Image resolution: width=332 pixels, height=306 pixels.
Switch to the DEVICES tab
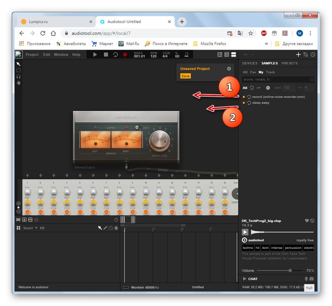click(x=250, y=63)
